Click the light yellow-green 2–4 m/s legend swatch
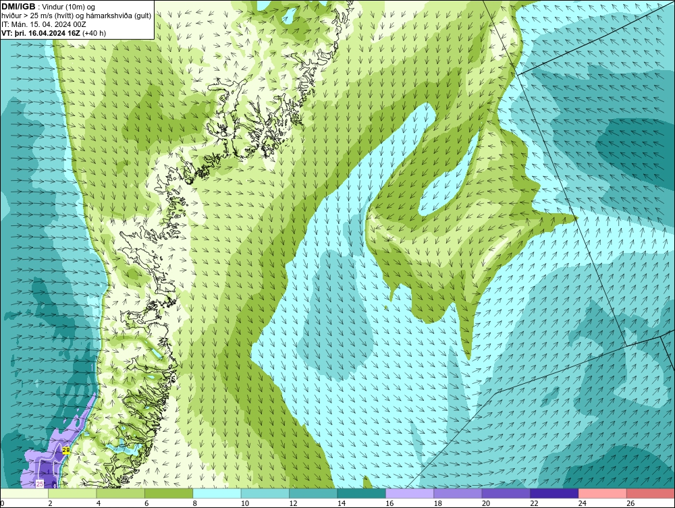 [72, 493]
